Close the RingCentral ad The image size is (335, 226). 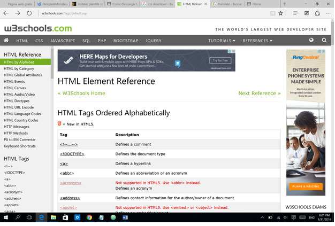point(323,51)
